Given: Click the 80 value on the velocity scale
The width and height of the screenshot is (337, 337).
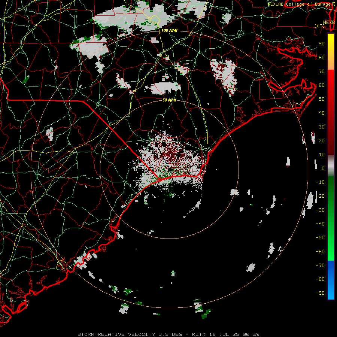Looking at the screenshot, I should 322,58.
